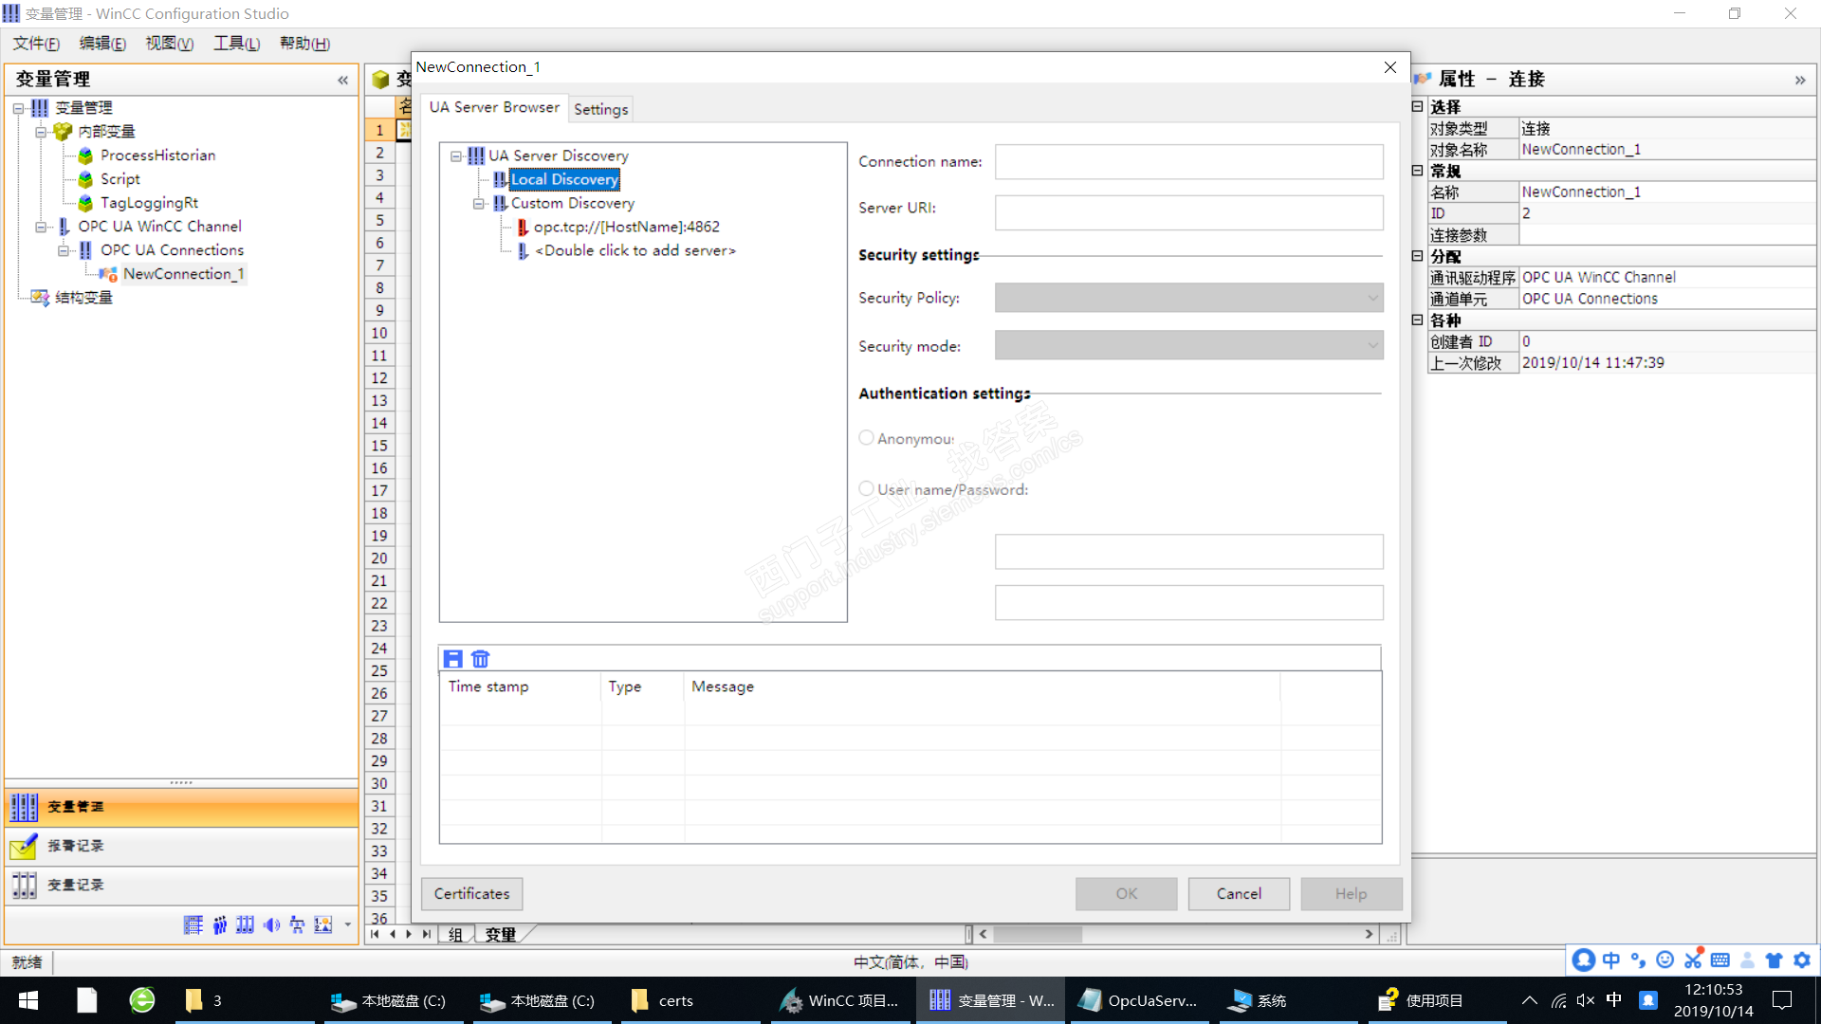This screenshot has height=1024, width=1821.
Task: Collapse the Custom Discovery tree node
Action: (x=479, y=203)
